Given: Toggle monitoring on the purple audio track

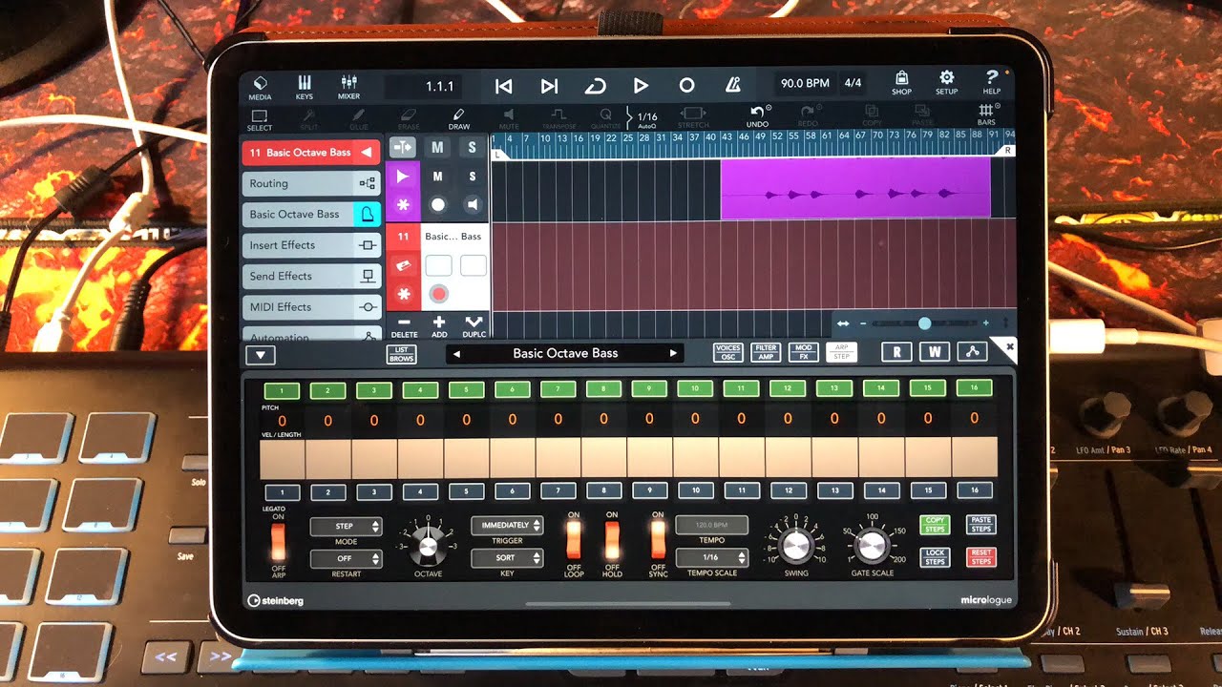Looking at the screenshot, I should coord(472,204).
